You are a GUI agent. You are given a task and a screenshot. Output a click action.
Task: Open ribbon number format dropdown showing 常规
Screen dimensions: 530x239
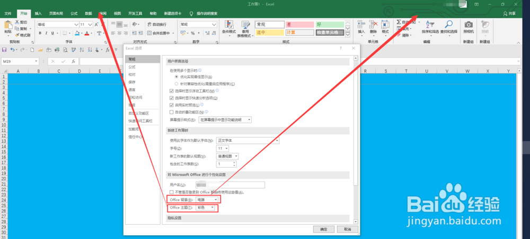click(x=214, y=25)
